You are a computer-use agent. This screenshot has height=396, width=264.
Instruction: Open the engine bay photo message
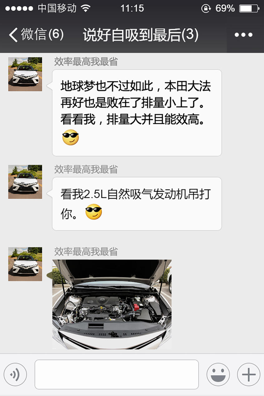(x=112, y=304)
